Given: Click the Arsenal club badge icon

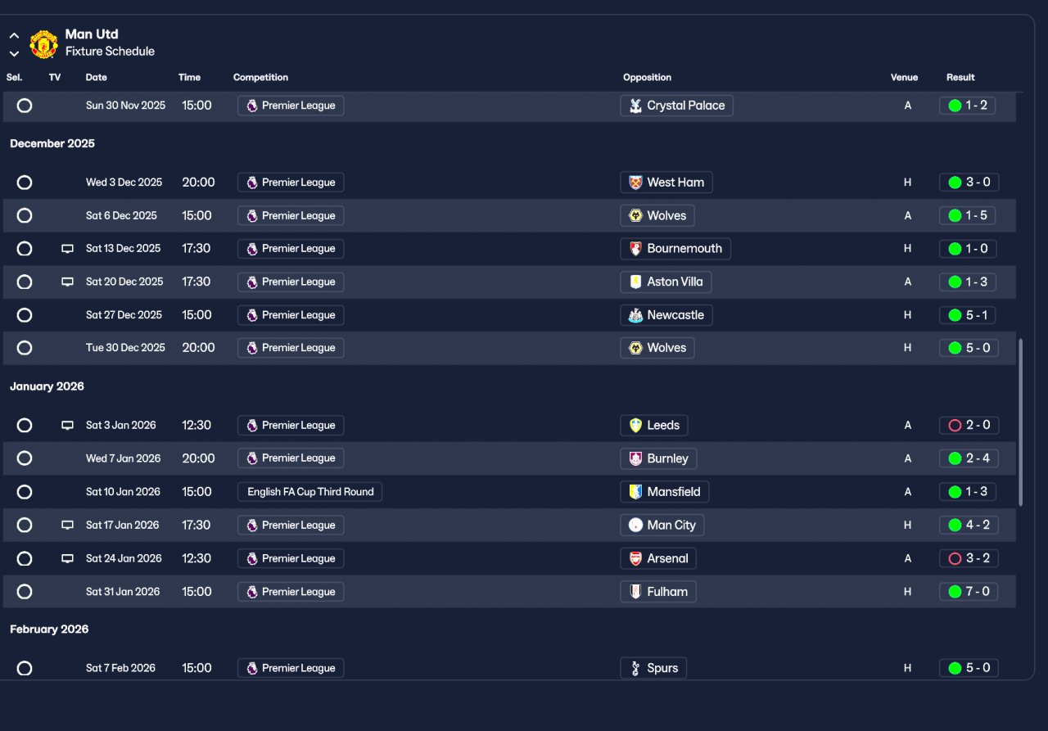Looking at the screenshot, I should point(635,559).
